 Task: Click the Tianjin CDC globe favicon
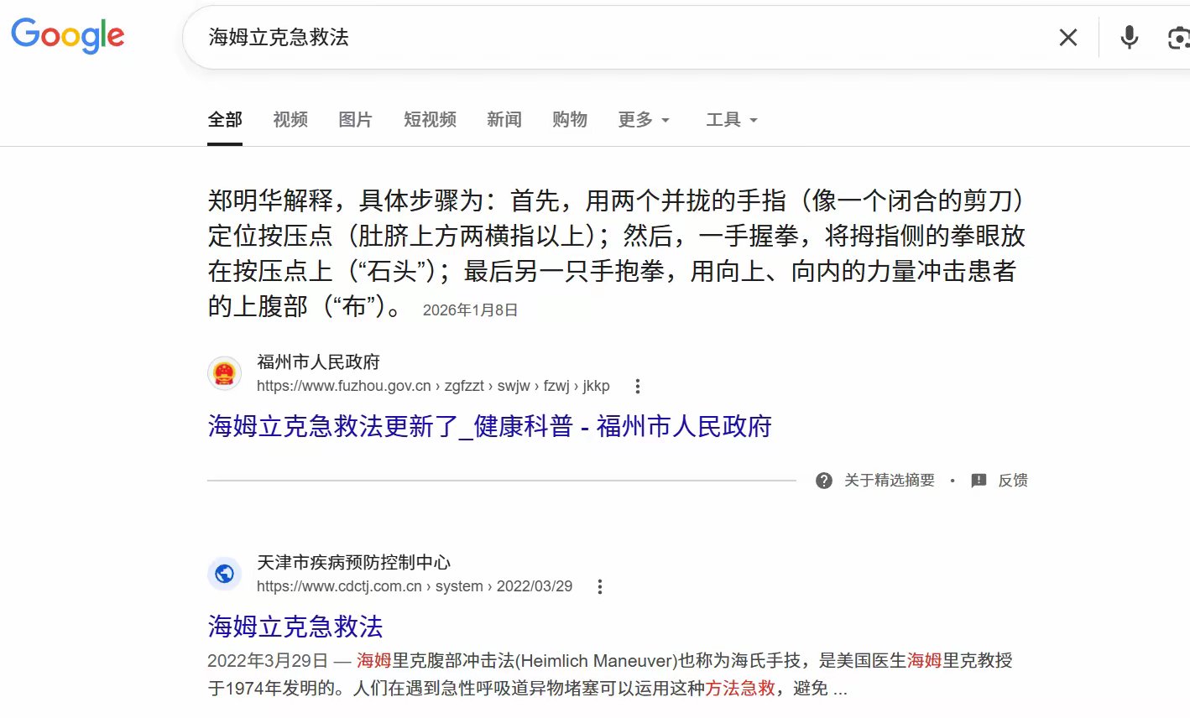pos(224,575)
